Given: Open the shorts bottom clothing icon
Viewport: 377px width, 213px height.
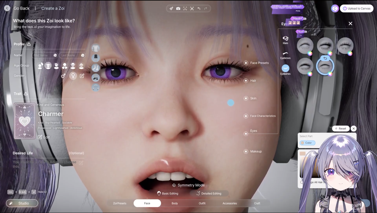Looking at the screenshot, I should point(96,58).
